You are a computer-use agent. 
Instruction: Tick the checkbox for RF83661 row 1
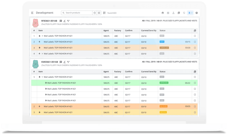[x=195, y=36]
